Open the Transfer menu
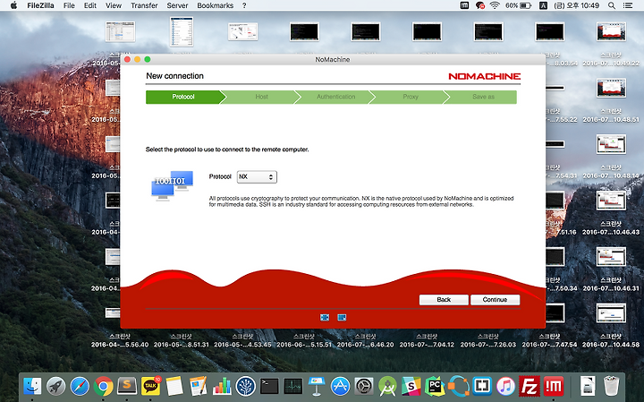This screenshot has width=644, height=402. [144, 5]
